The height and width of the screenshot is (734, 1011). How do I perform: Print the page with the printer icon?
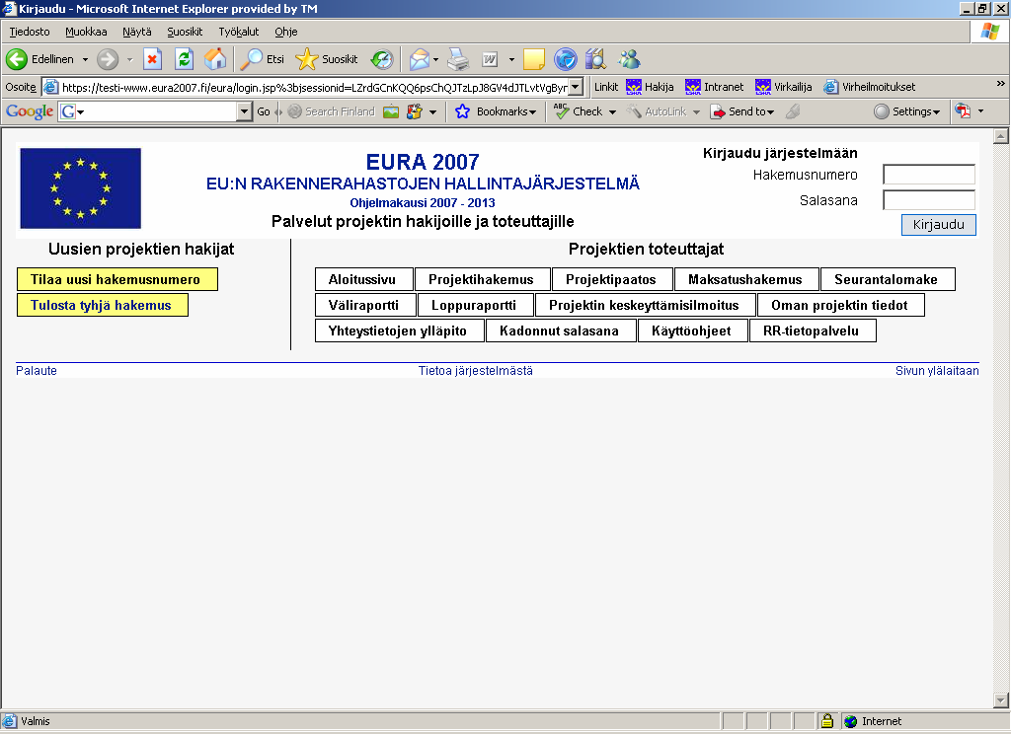(458, 59)
